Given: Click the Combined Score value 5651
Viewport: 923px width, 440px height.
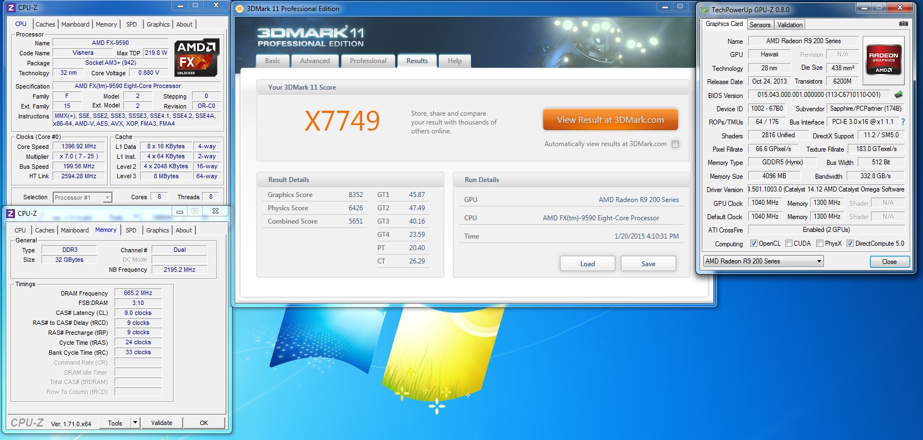Looking at the screenshot, I should pos(356,221).
